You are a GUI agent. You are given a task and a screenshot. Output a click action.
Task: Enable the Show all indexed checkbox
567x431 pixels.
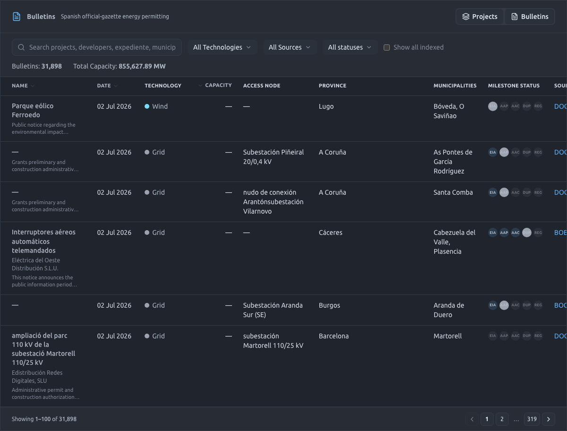(x=387, y=47)
